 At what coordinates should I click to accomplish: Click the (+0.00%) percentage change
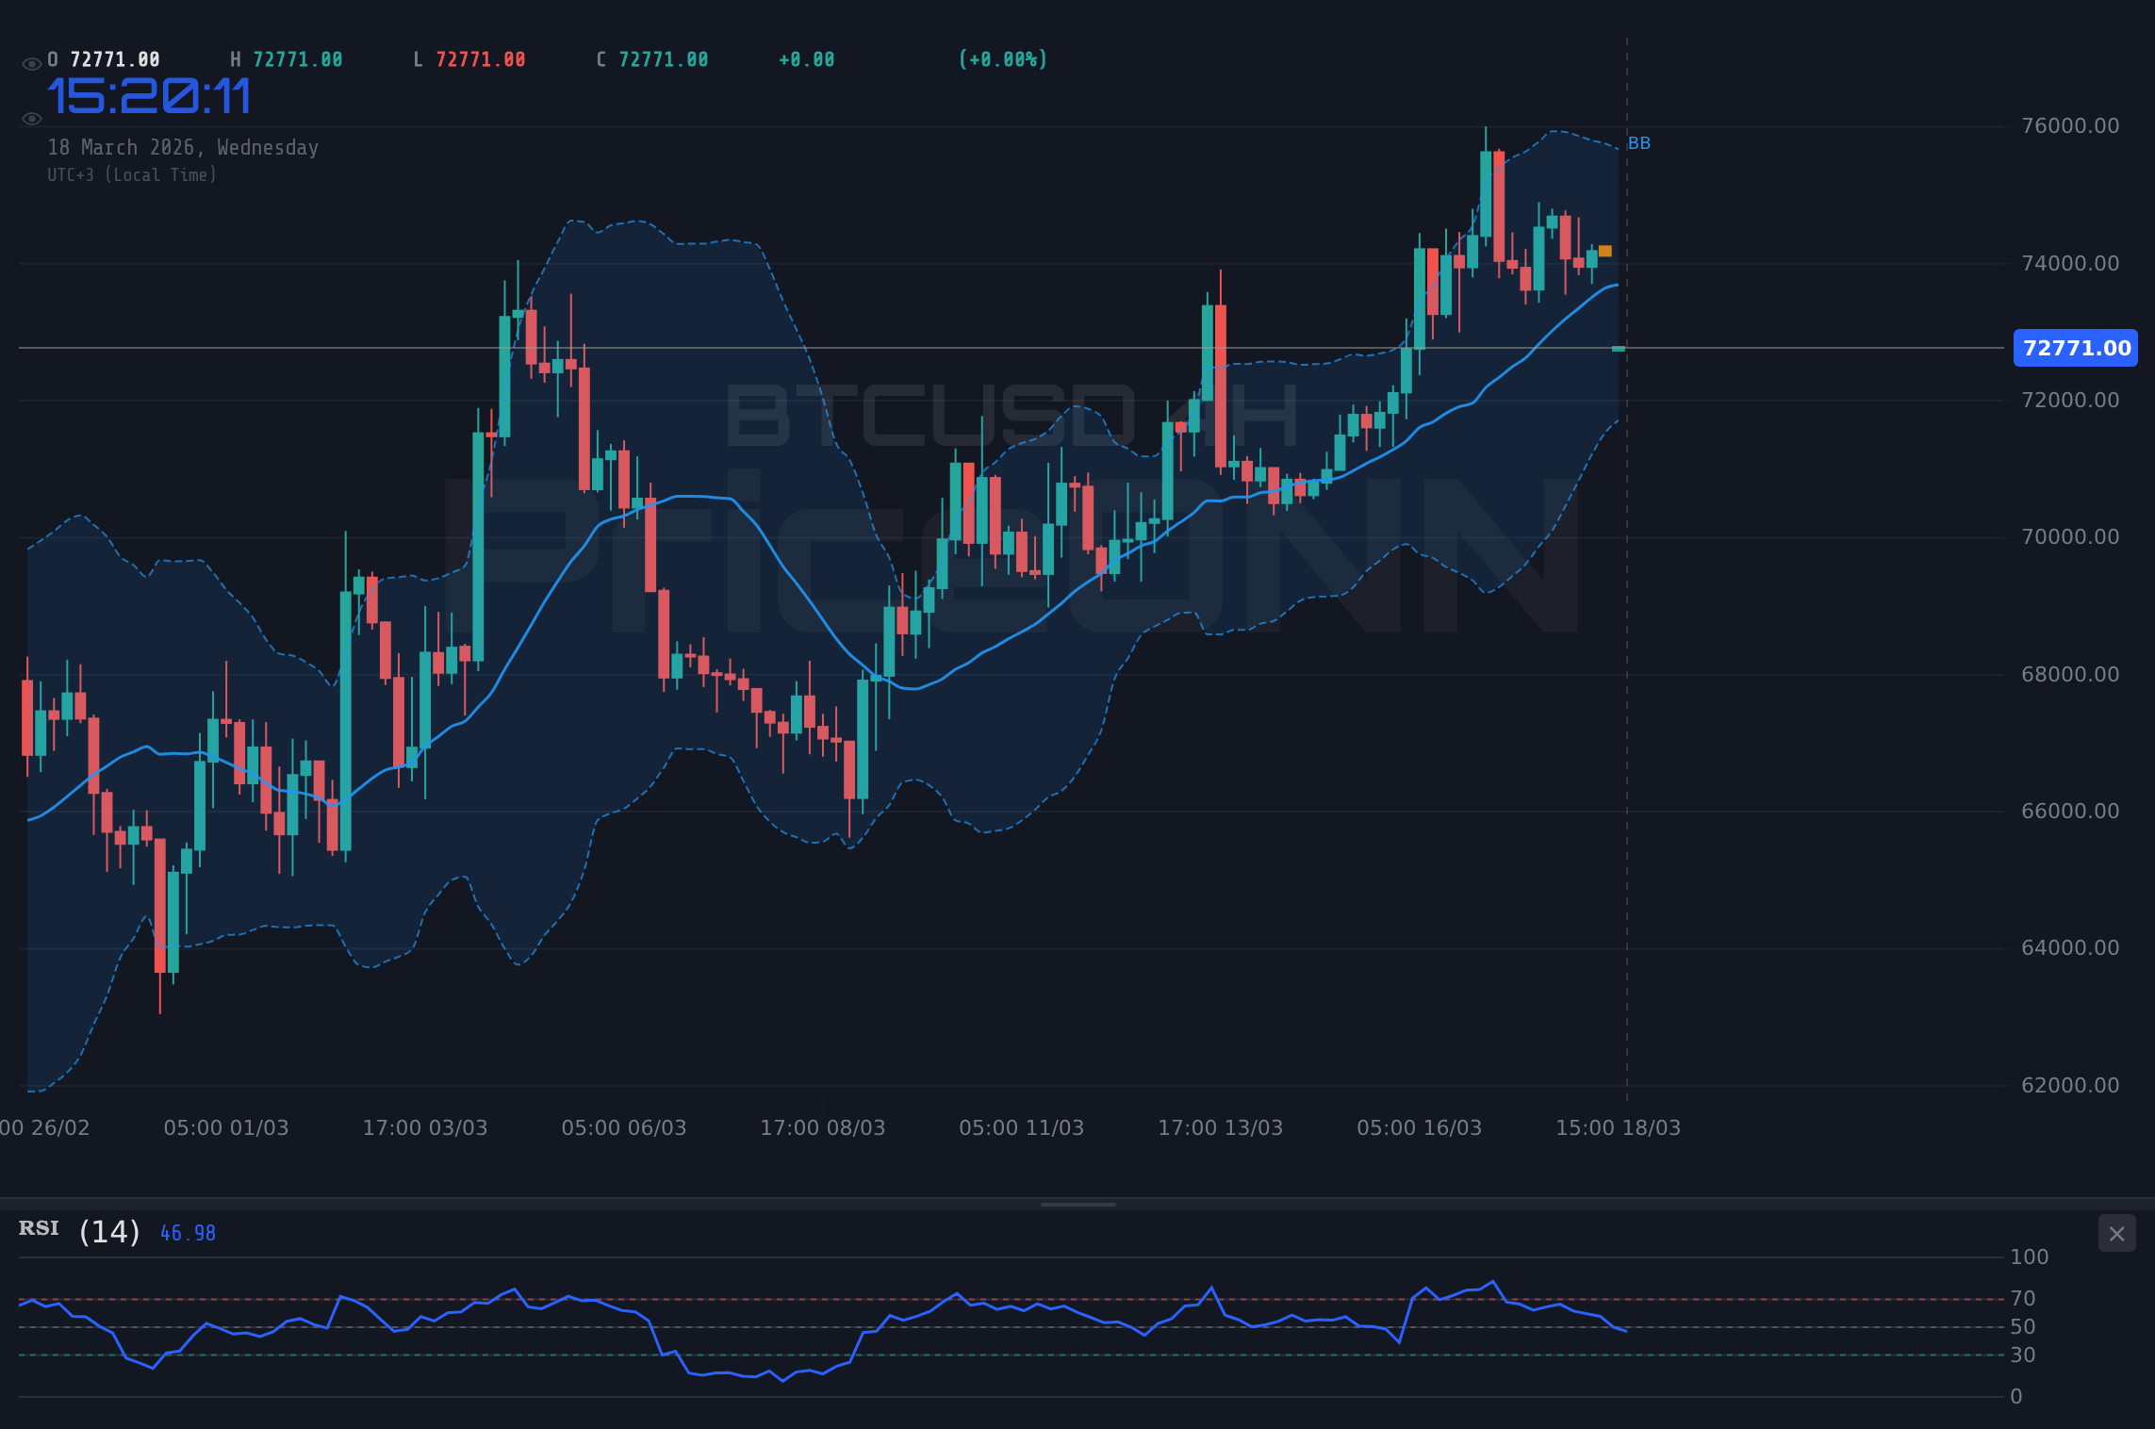(1003, 58)
